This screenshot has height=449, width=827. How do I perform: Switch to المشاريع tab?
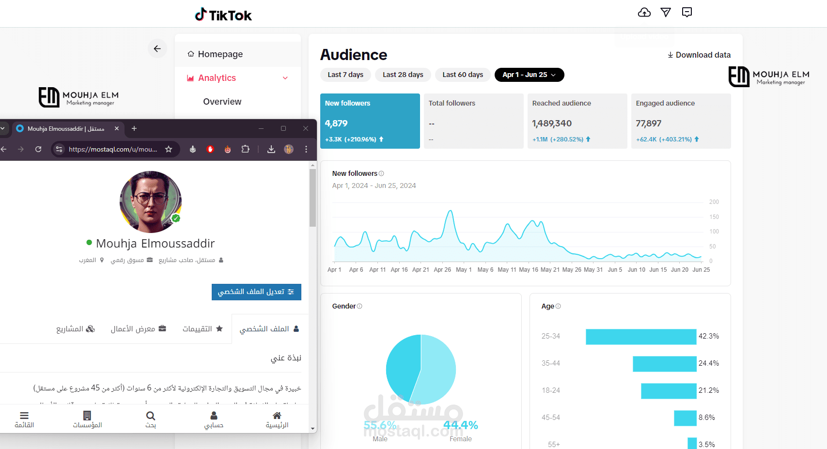[x=75, y=329]
